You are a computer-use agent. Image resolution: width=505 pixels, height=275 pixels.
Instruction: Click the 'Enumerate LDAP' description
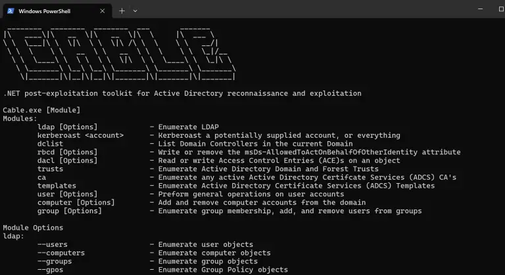[189, 127]
